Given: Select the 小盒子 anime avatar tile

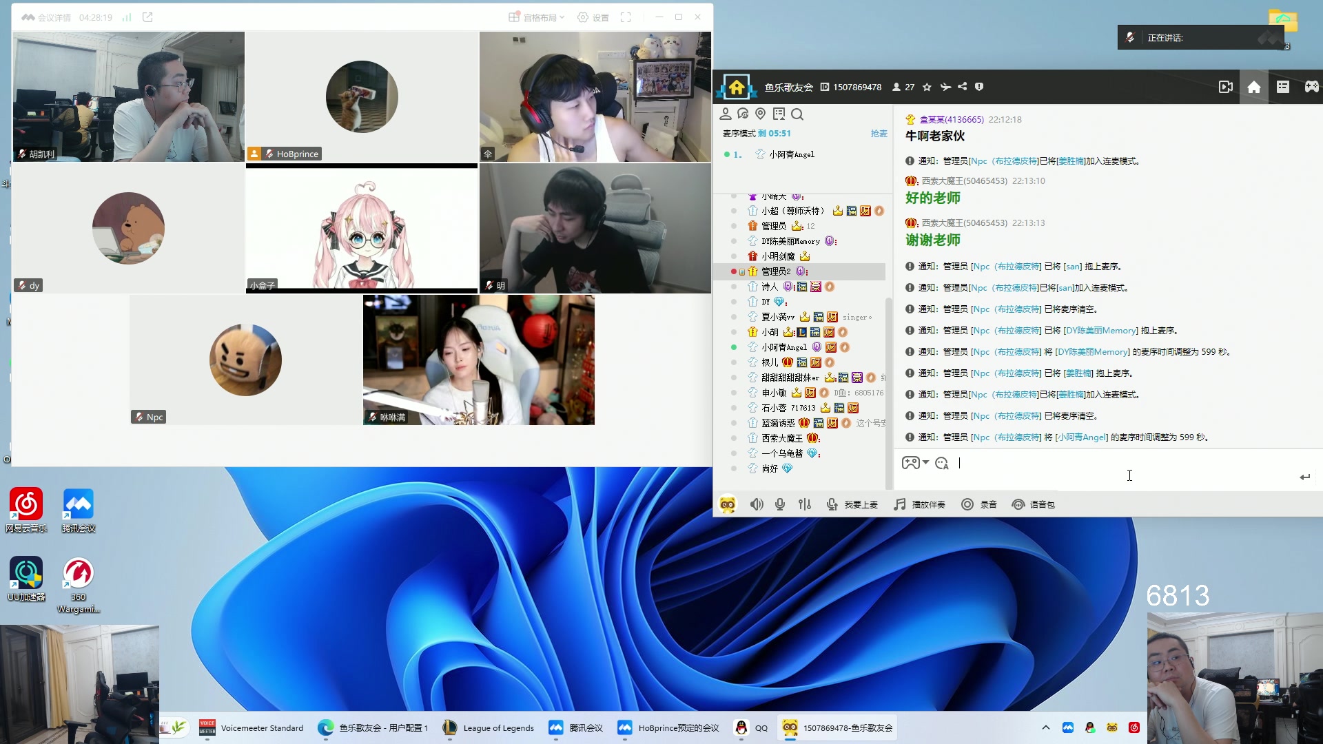Looking at the screenshot, I should point(362,228).
